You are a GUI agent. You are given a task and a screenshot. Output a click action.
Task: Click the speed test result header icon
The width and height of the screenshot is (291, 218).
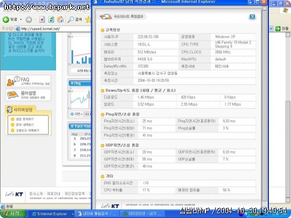105,17
